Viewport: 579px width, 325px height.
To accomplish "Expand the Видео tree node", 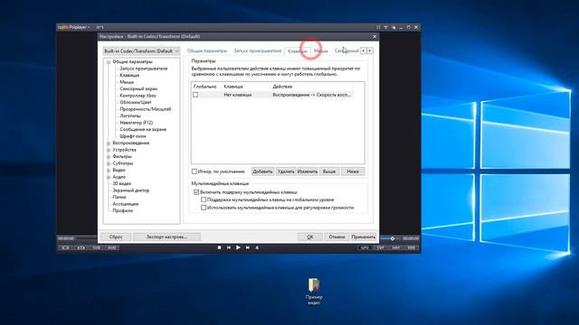I will pos(109,171).
